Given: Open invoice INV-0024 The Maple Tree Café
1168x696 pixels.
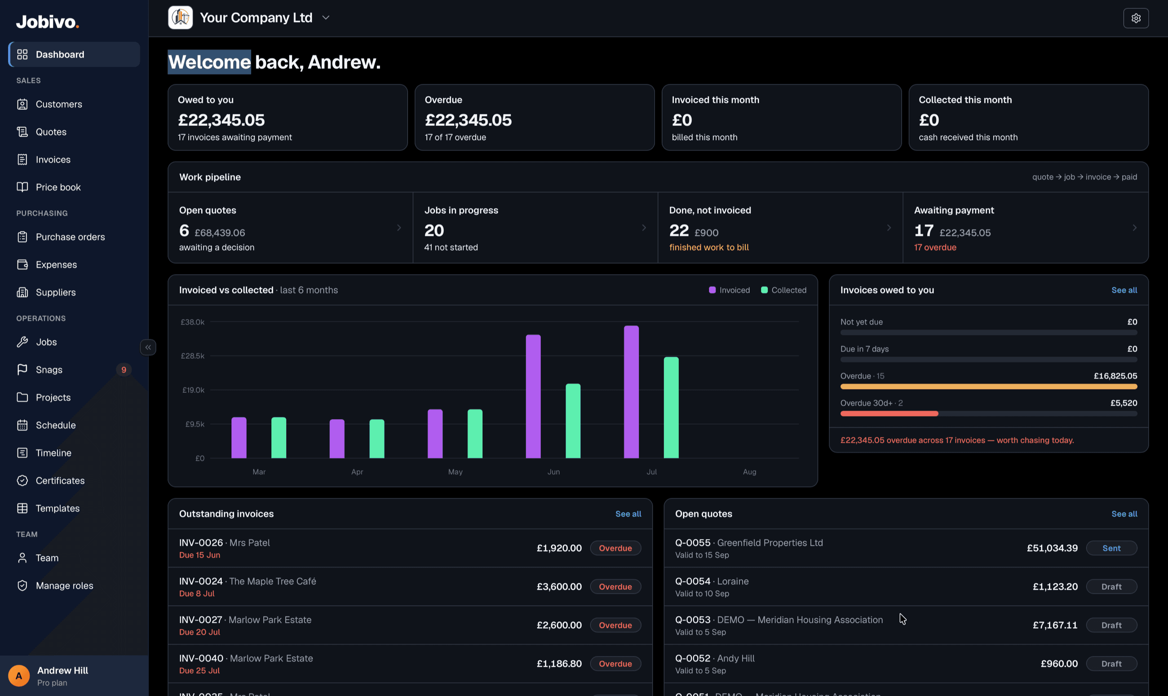Looking at the screenshot, I should click(x=410, y=587).
